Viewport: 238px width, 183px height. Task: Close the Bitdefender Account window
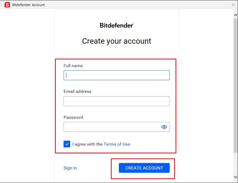[x=233, y=5]
